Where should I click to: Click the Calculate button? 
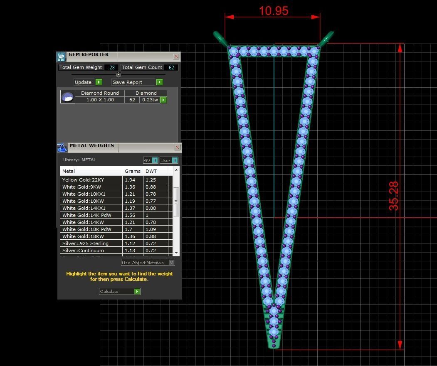coord(120,291)
